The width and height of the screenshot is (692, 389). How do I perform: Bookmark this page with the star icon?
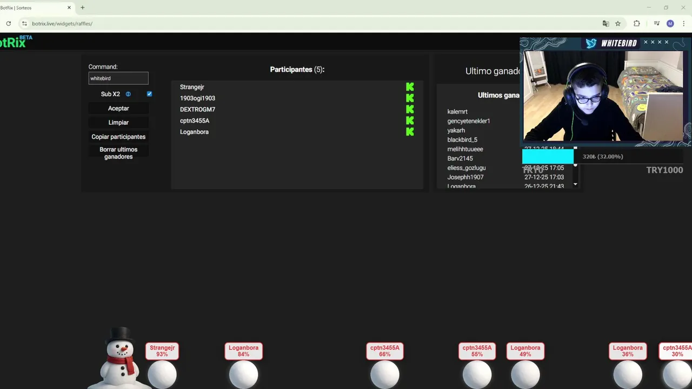pyautogui.click(x=618, y=24)
